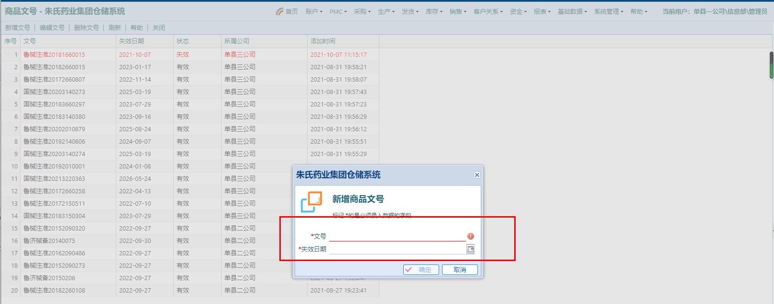Open the 系统管理 menu
The image size is (774, 304).
tap(608, 11)
